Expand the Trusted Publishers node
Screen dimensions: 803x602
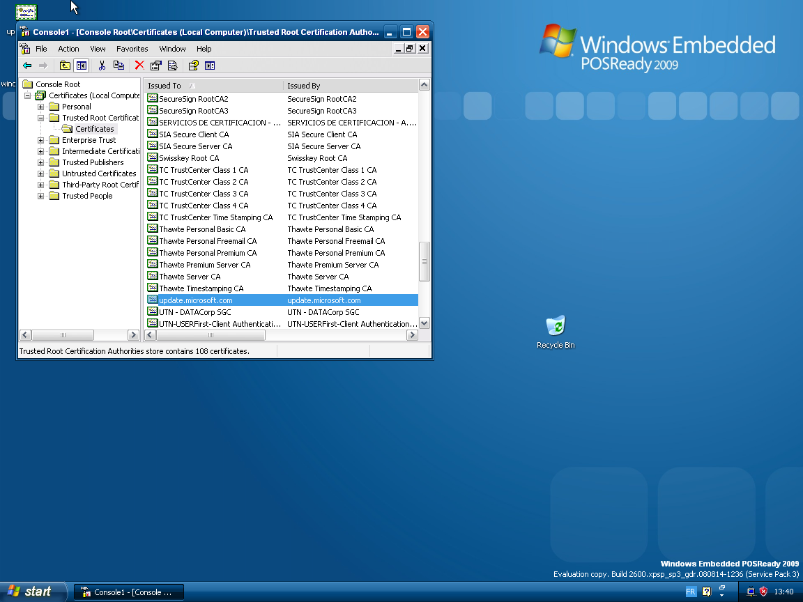point(41,162)
